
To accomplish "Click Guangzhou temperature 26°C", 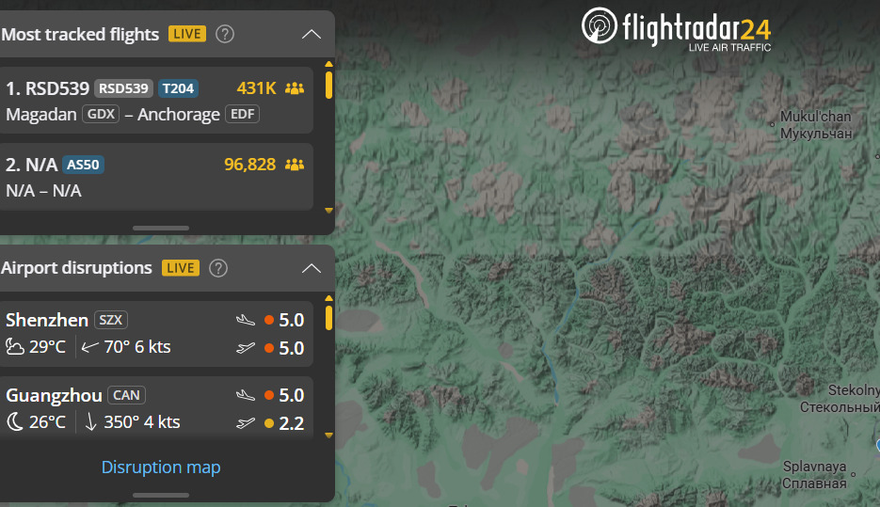I will point(47,421).
